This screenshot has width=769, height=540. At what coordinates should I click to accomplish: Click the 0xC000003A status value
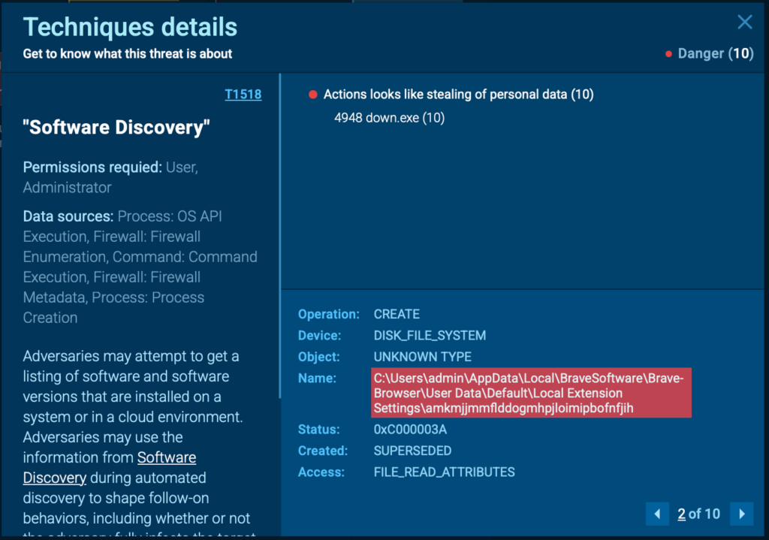(x=409, y=430)
